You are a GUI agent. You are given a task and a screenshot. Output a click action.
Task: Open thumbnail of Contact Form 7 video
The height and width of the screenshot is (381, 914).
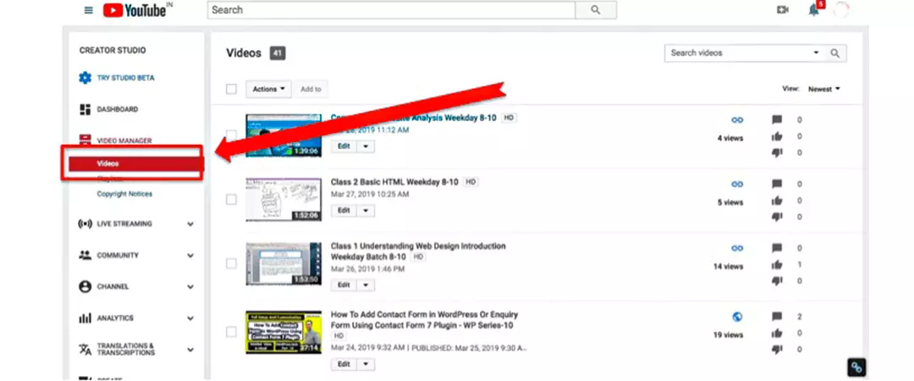coord(284,332)
